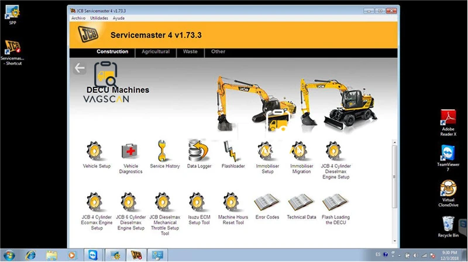
Task: Open the Utilidades menu
Action: pyautogui.click(x=99, y=18)
